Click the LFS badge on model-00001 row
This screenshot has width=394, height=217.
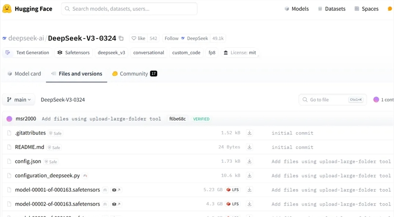click(232, 189)
